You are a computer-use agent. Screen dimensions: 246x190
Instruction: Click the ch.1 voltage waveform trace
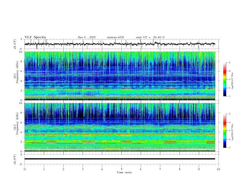(x=120, y=44)
